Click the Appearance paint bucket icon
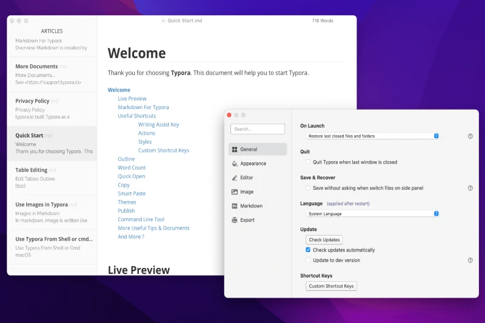The image size is (485, 323). click(x=235, y=164)
